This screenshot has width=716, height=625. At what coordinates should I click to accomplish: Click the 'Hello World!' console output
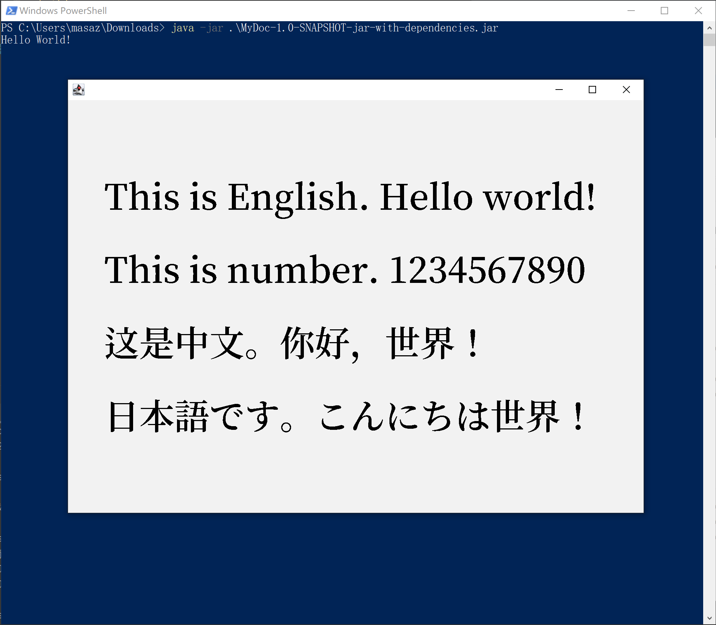tap(35, 40)
